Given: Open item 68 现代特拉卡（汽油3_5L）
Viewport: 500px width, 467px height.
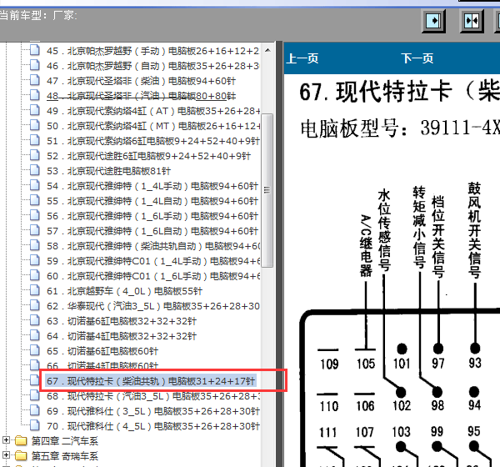Looking at the screenshot, I should [x=153, y=396].
